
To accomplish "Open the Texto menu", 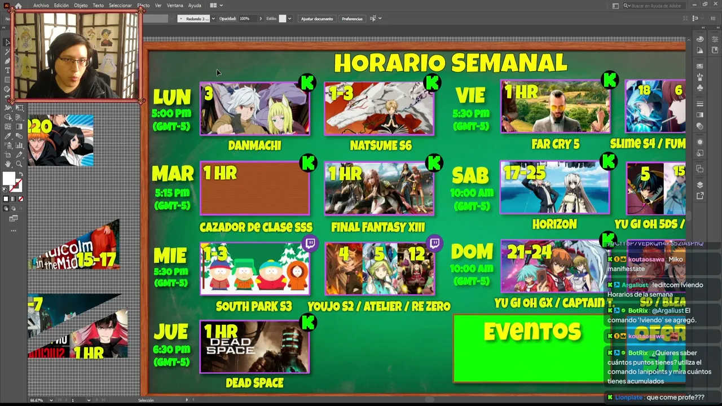I will click(x=98, y=6).
